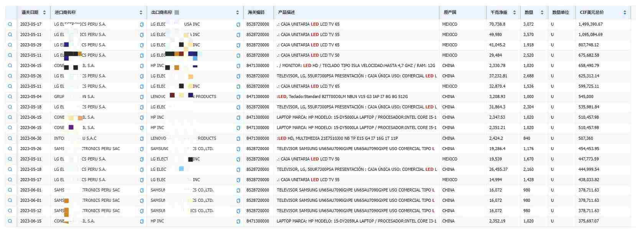Click origin CHINA in the 2023-06-30 row
Viewport: 636px width, 229px height.
tap(448, 138)
